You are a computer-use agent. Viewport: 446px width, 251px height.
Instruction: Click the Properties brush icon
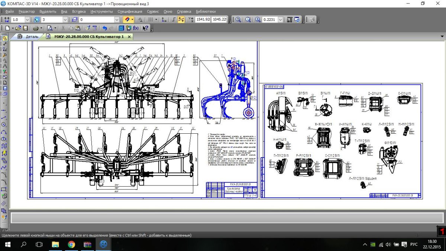click(x=88, y=28)
